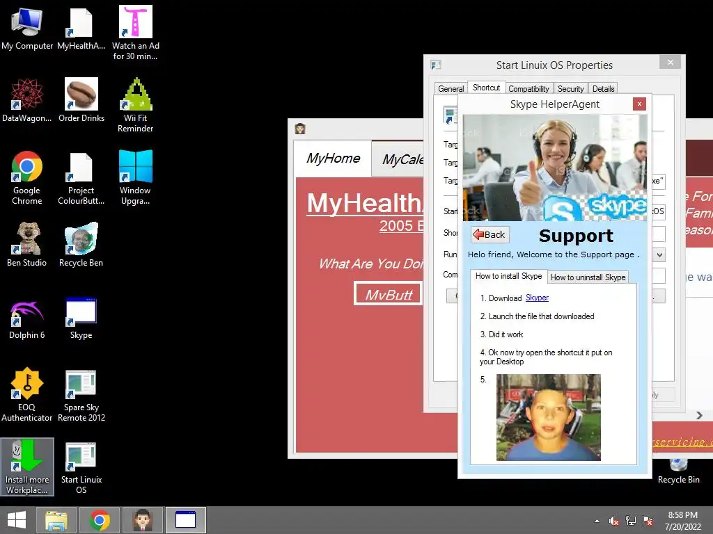The height and width of the screenshot is (534, 713).
Task: Click the Back button in Skype HelperAgent
Action: point(489,234)
